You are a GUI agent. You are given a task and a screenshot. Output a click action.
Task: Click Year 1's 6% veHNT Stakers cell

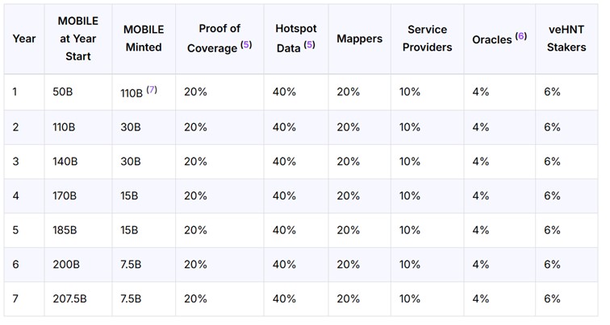click(x=552, y=93)
